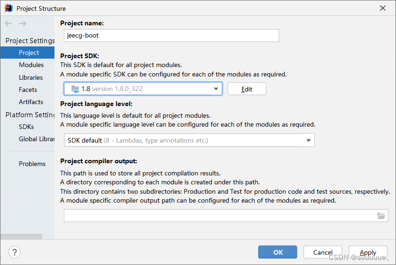396x265 pixels.
Task: Select SDKs under Platform Settings
Action: click(x=26, y=127)
